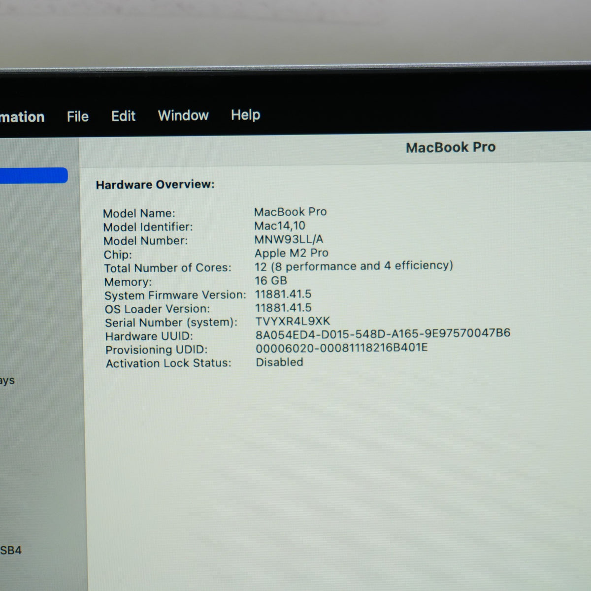The height and width of the screenshot is (591, 591).
Task: Click the Serial Number (system) label
Action: tap(171, 323)
